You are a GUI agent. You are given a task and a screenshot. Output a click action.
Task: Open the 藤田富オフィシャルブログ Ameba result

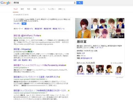tap(39, 65)
